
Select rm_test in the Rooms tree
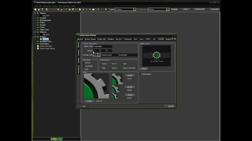pos(45,39)
